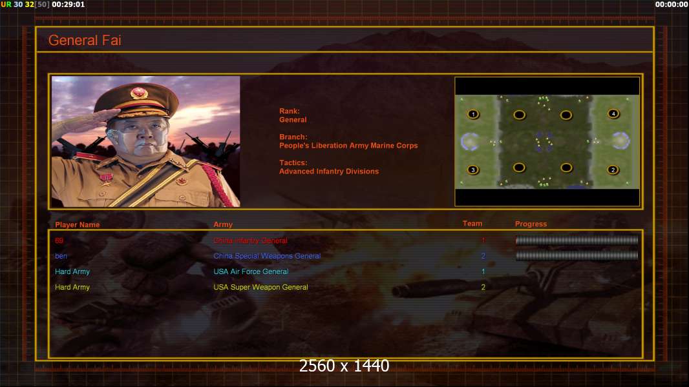
Task: Click the General Fai title text
Action: click(85, 41)
